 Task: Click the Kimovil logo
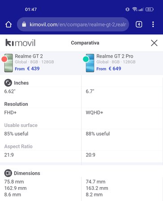[x=20, y=43]
